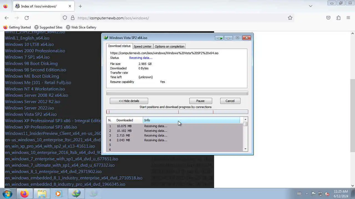Image resolution: width=355 pixels, height=199 pixels.
Task: List all tabs dropdown arrow
Action: coord(311,6)
